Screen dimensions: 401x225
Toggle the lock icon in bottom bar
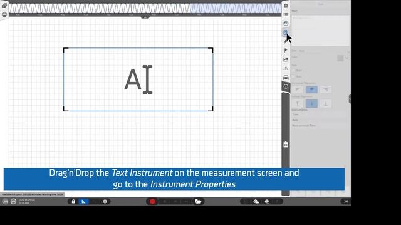click(x=73, y=201)
